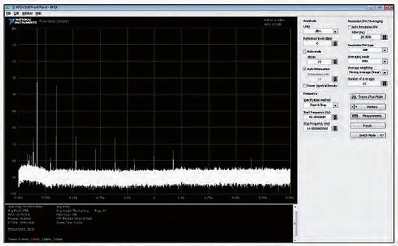The width and height of the screenshot is (398, 246).
Task: Click the National Instruments logo
Action: (x=22, y=21)
